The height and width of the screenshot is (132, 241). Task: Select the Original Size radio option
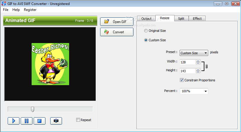click(146, 31)
